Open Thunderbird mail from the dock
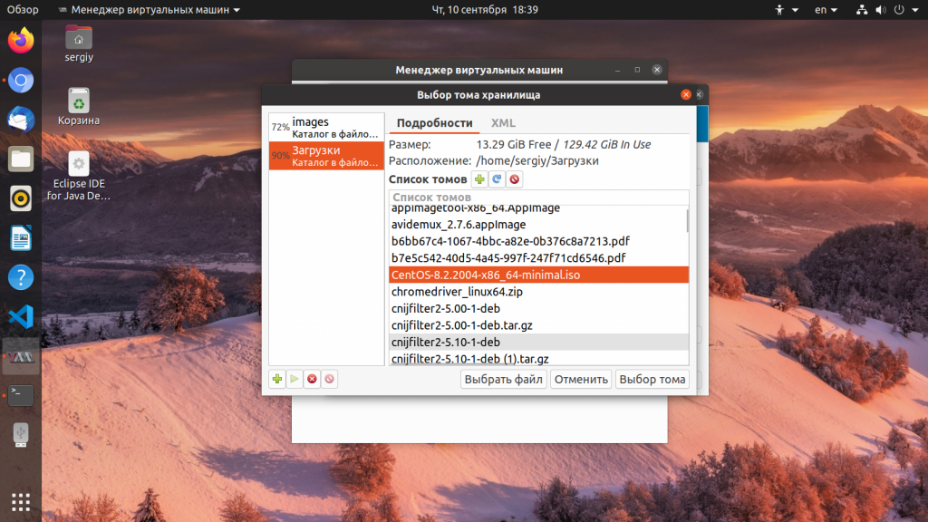928x522 pixels. [x=21, y=120]
